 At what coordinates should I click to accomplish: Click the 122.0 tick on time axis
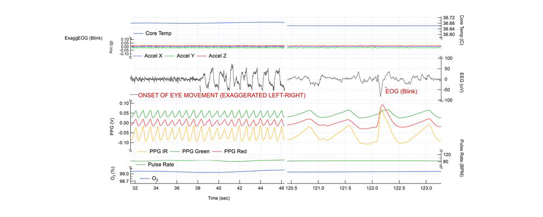pos(371,188)
